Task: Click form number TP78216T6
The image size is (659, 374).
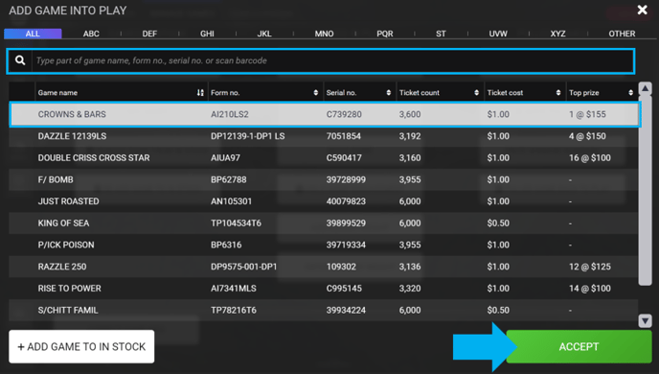Action: (x=234, y=310)
